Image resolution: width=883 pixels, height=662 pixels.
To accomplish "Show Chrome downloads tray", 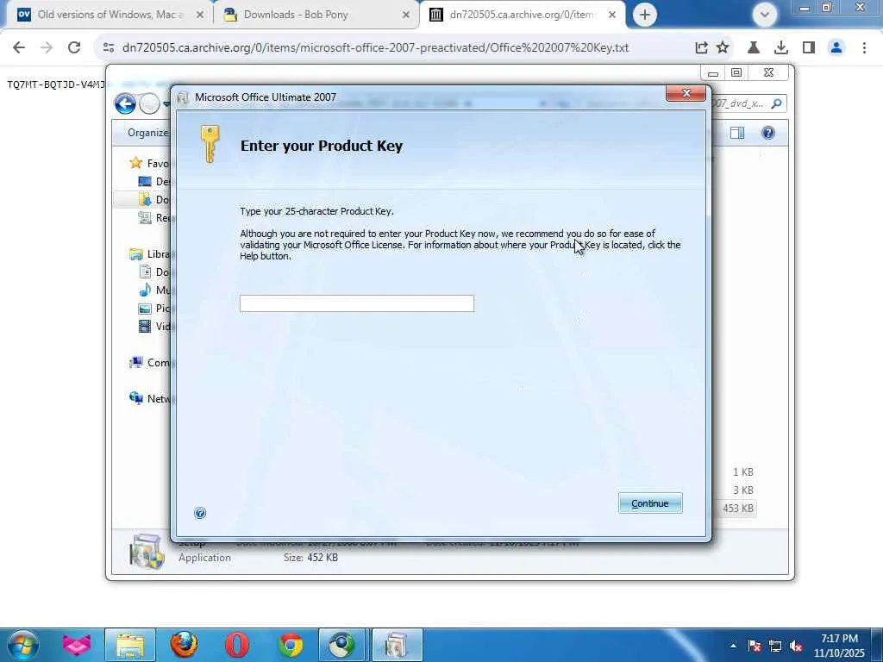I will click(x=780, y=48).
